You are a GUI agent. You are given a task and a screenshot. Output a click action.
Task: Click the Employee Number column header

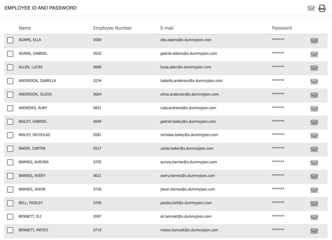coord(113,28)
